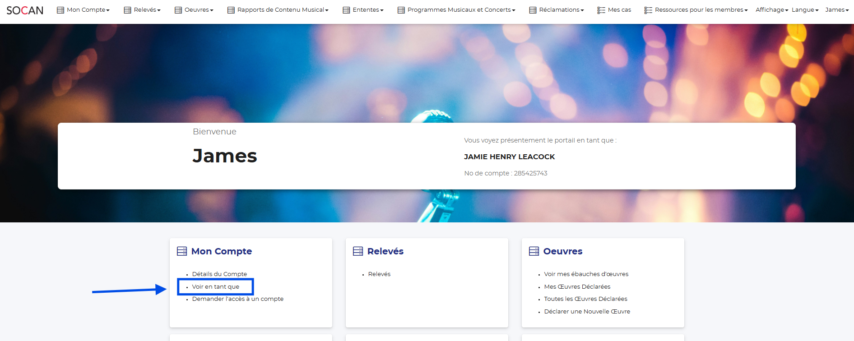Open the Affichage dropdown menu
This screenshot has width=854, height=341.
pyautogui.click(x=771, y=10)
